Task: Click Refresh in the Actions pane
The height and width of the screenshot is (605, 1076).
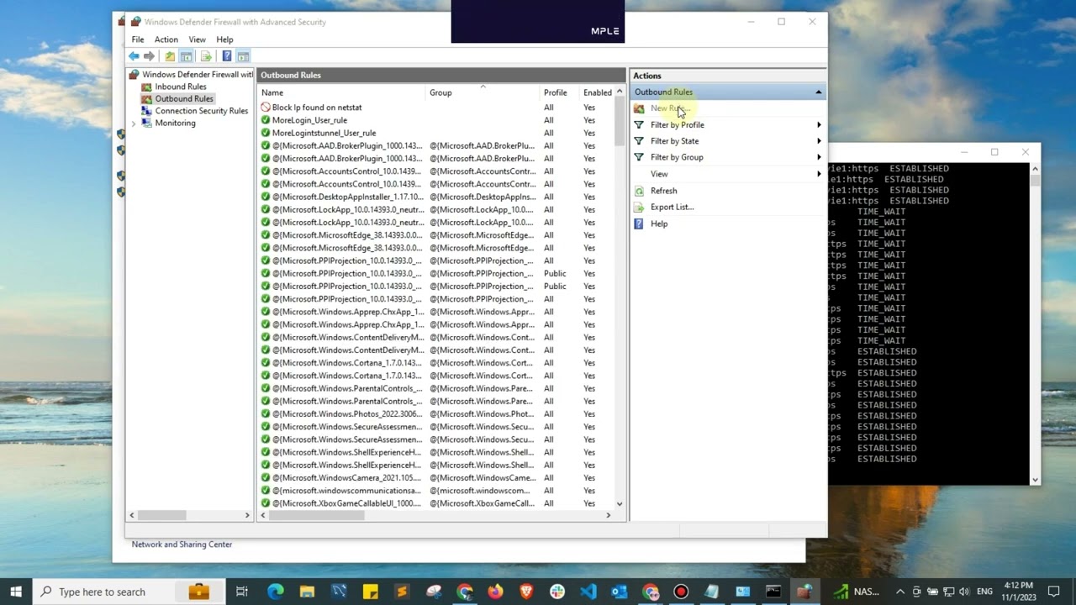Action: [x=663, y=191]
